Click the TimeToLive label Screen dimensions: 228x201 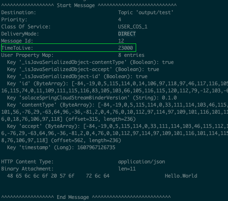point(17,48)
